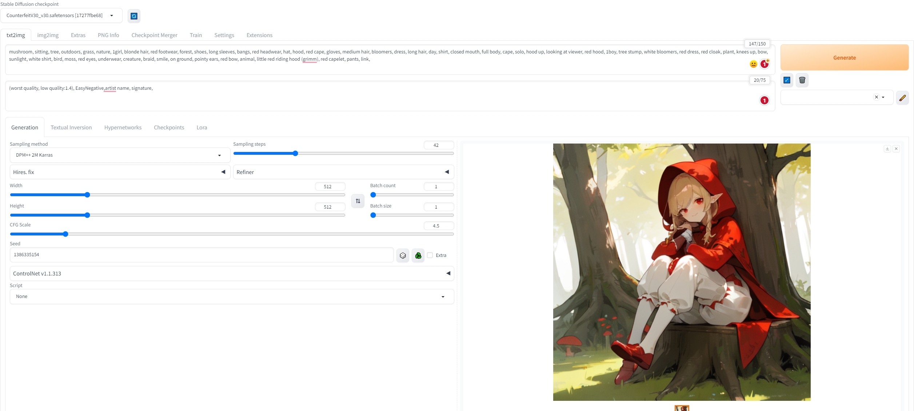Open the Lora tab
914x411 pixels.
(x=201, y=128)
